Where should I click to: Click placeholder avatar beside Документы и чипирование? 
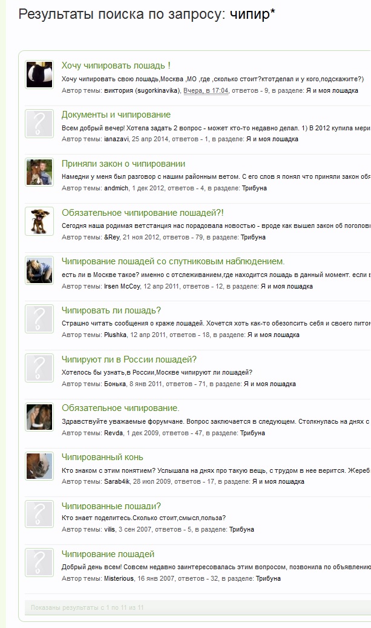39,124
